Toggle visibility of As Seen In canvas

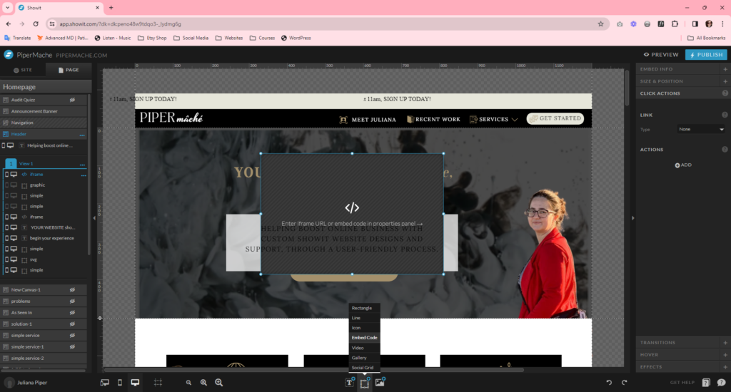click(x=72, y=312)
